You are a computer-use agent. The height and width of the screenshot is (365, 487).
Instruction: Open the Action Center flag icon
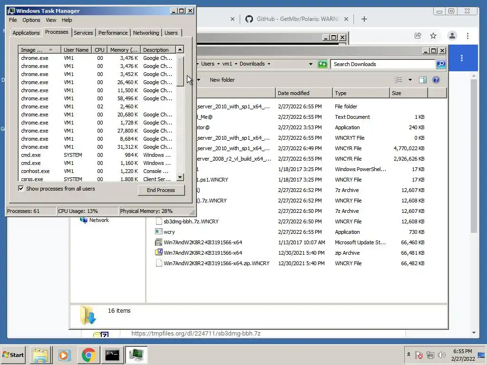419,355
